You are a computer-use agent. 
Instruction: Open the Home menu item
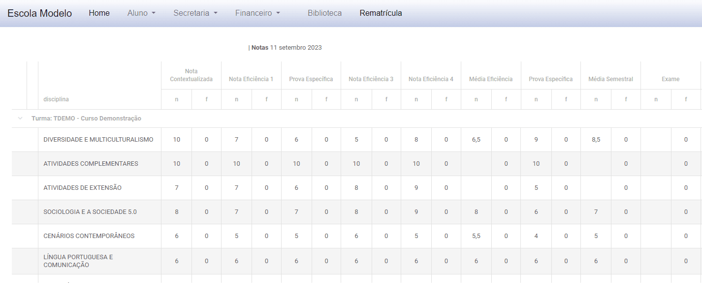[x=99, y=13]
